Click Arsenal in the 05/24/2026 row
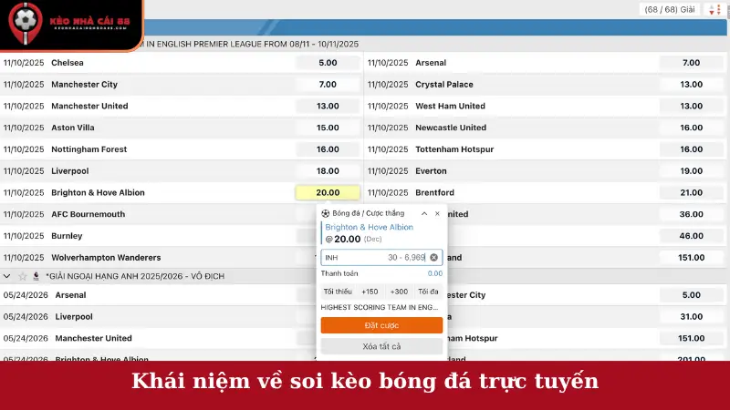Viewport: 730px width, 410px height. tap(71, 294)
